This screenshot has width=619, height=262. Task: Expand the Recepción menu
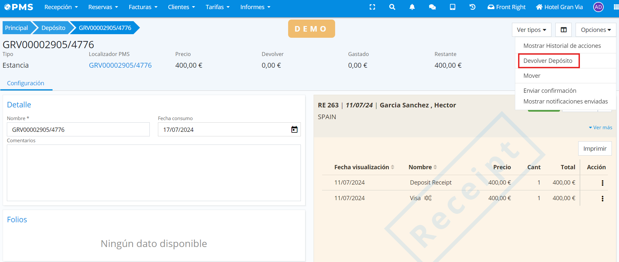[61, 7]
